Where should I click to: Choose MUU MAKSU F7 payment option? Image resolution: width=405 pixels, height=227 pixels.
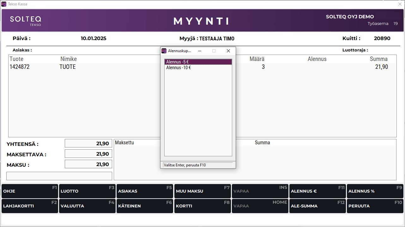click(x=202, y=191)
